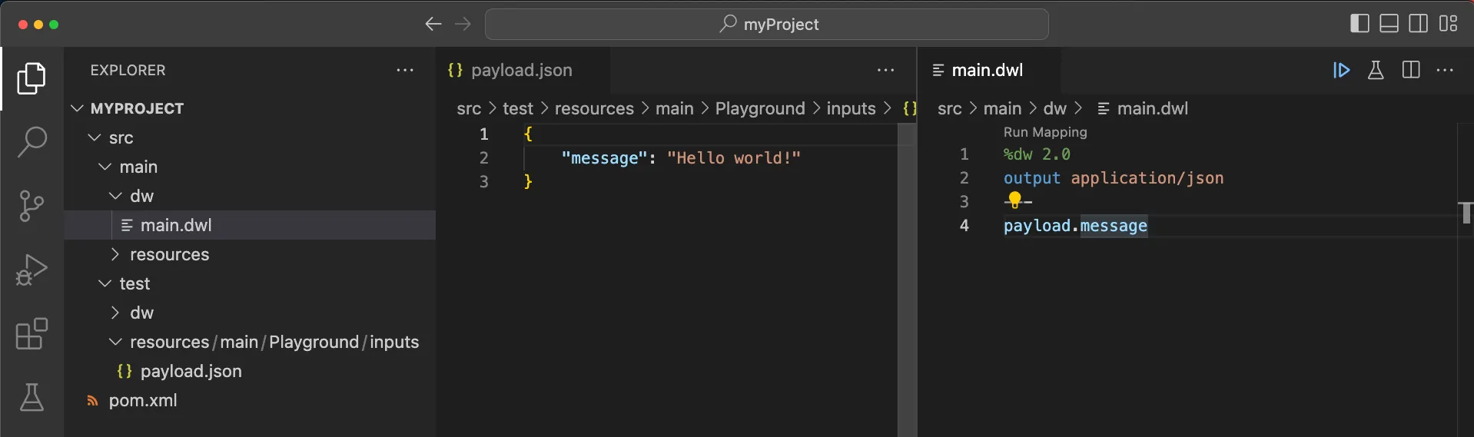The height and width of the screenshot is (437, 1474).
Task: Open the Extensions view
Action: 32,333
